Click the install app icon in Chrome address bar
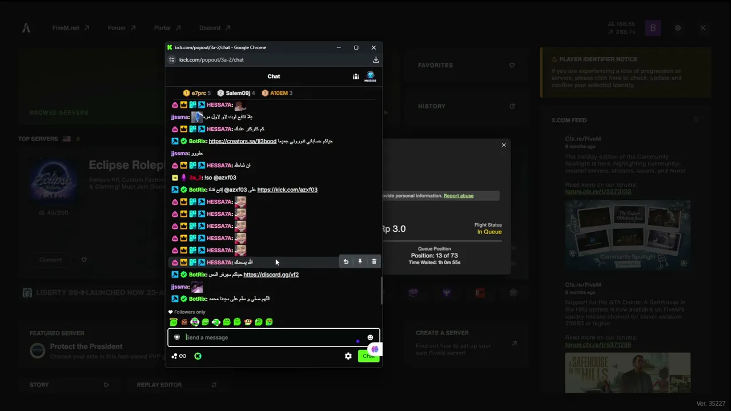This screenshot has width=731, height=411. coord(376,59)
